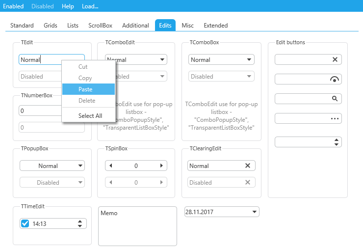Toggle the TTimeEdit checkbox
The image size is (363, 250).
click(25, 223)
